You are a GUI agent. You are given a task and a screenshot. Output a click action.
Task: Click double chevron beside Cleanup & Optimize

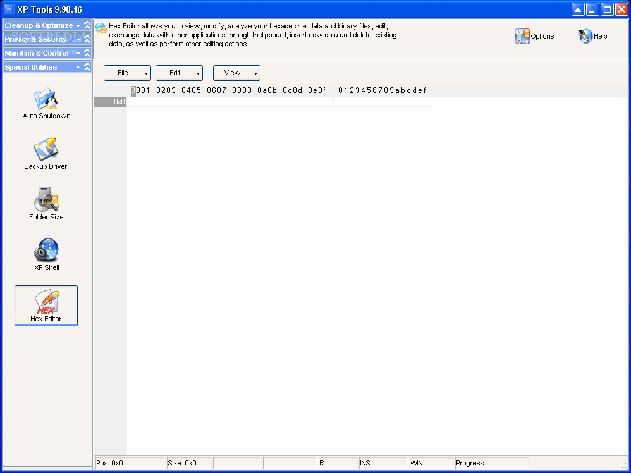pos(87,25)
